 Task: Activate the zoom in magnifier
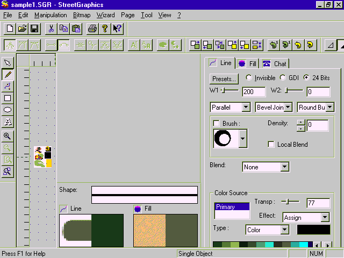[8, 136]
